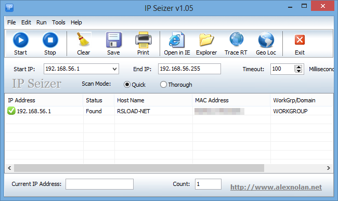This screenshot has height=201, width=338.
Task: Open the File menu
Action: (11, 22)
